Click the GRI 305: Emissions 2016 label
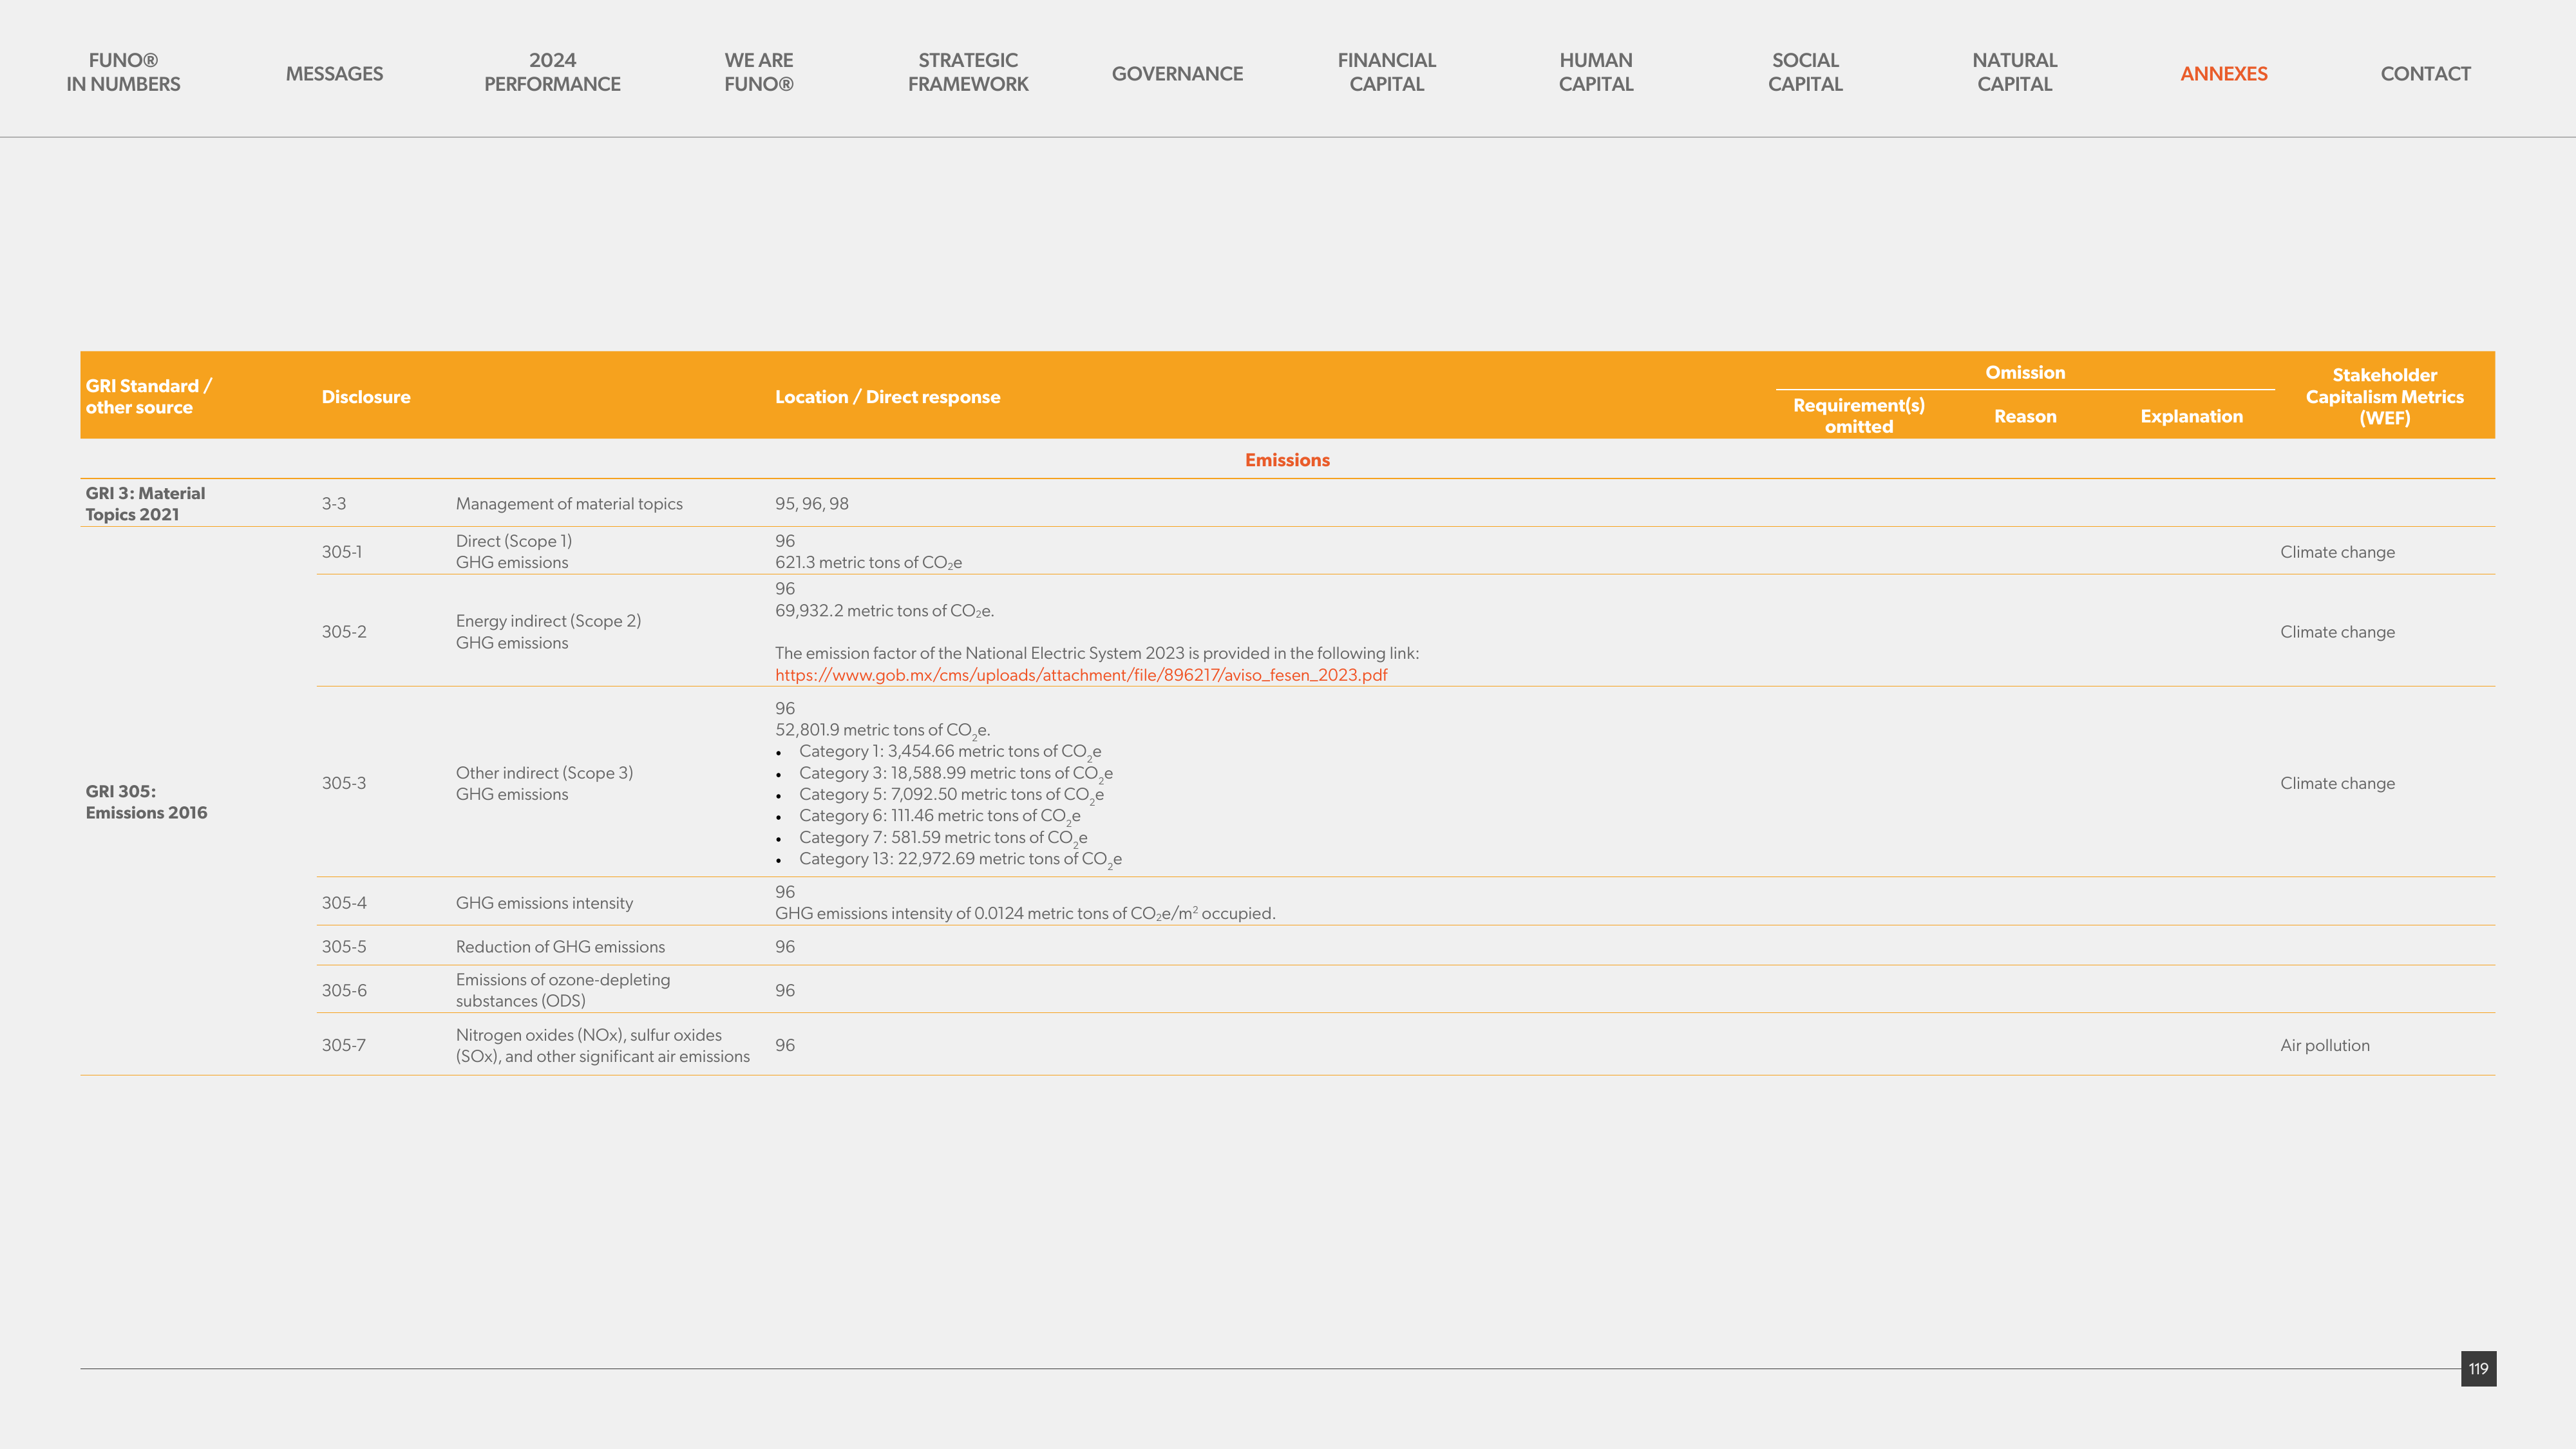 tap(146, 802)
